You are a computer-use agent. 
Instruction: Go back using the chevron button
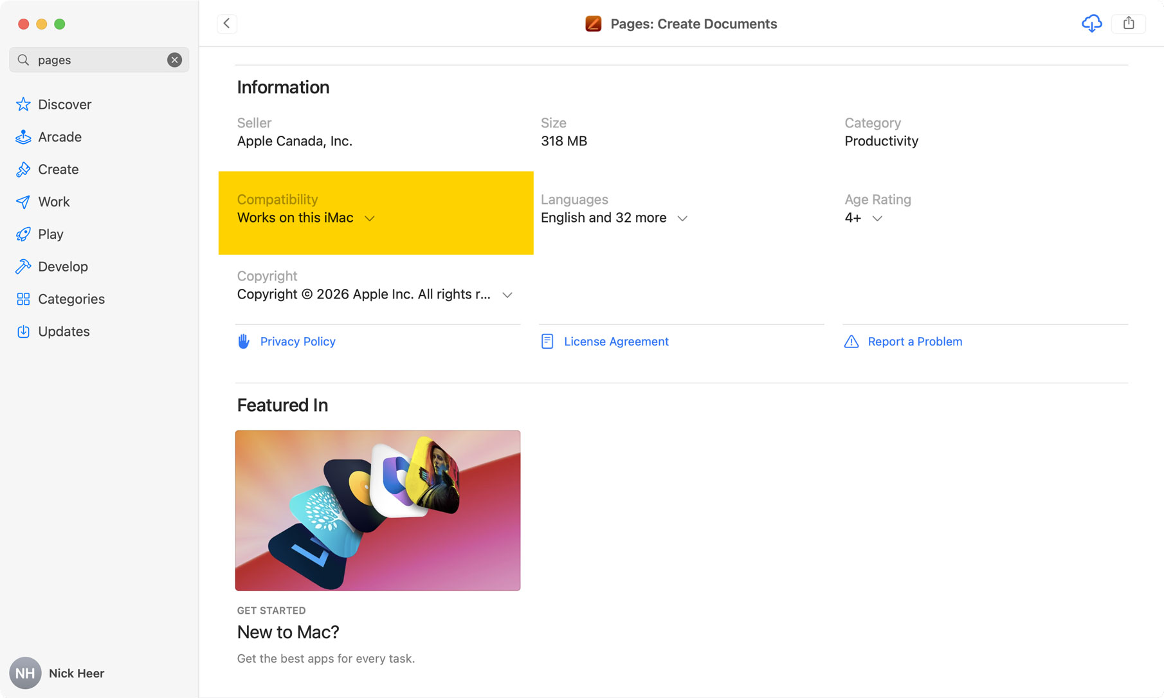(227, 24)
